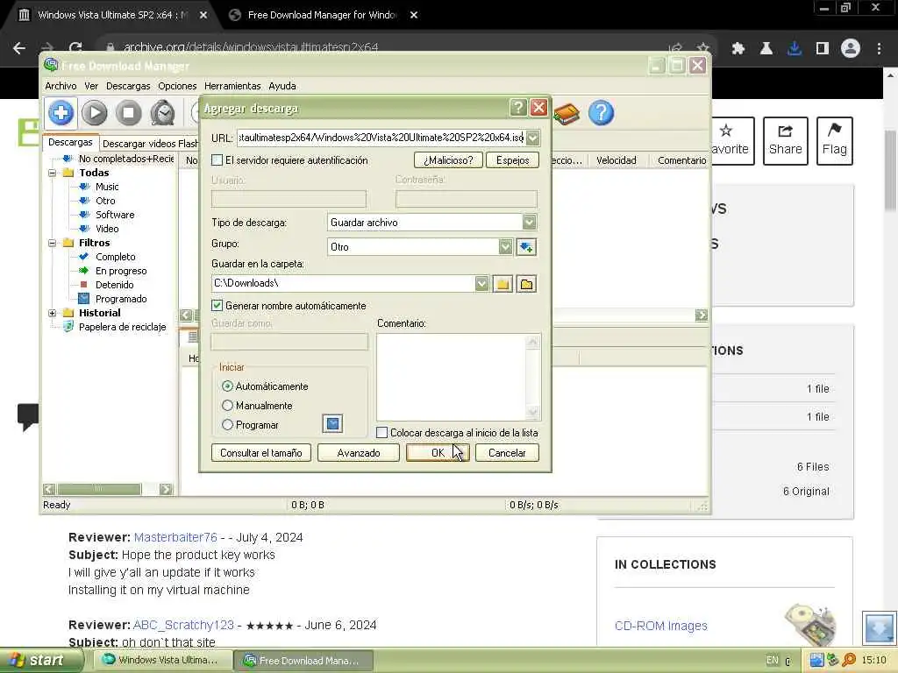Image resolution: width=898 pixels, height=673 pixels.
Task: Click the dialog's context help question button
Action: point(517,108)
